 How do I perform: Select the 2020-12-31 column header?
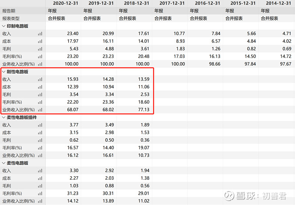tap(66, 3)
